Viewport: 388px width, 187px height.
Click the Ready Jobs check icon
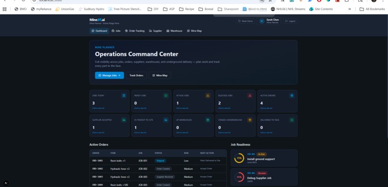point(166,95)
